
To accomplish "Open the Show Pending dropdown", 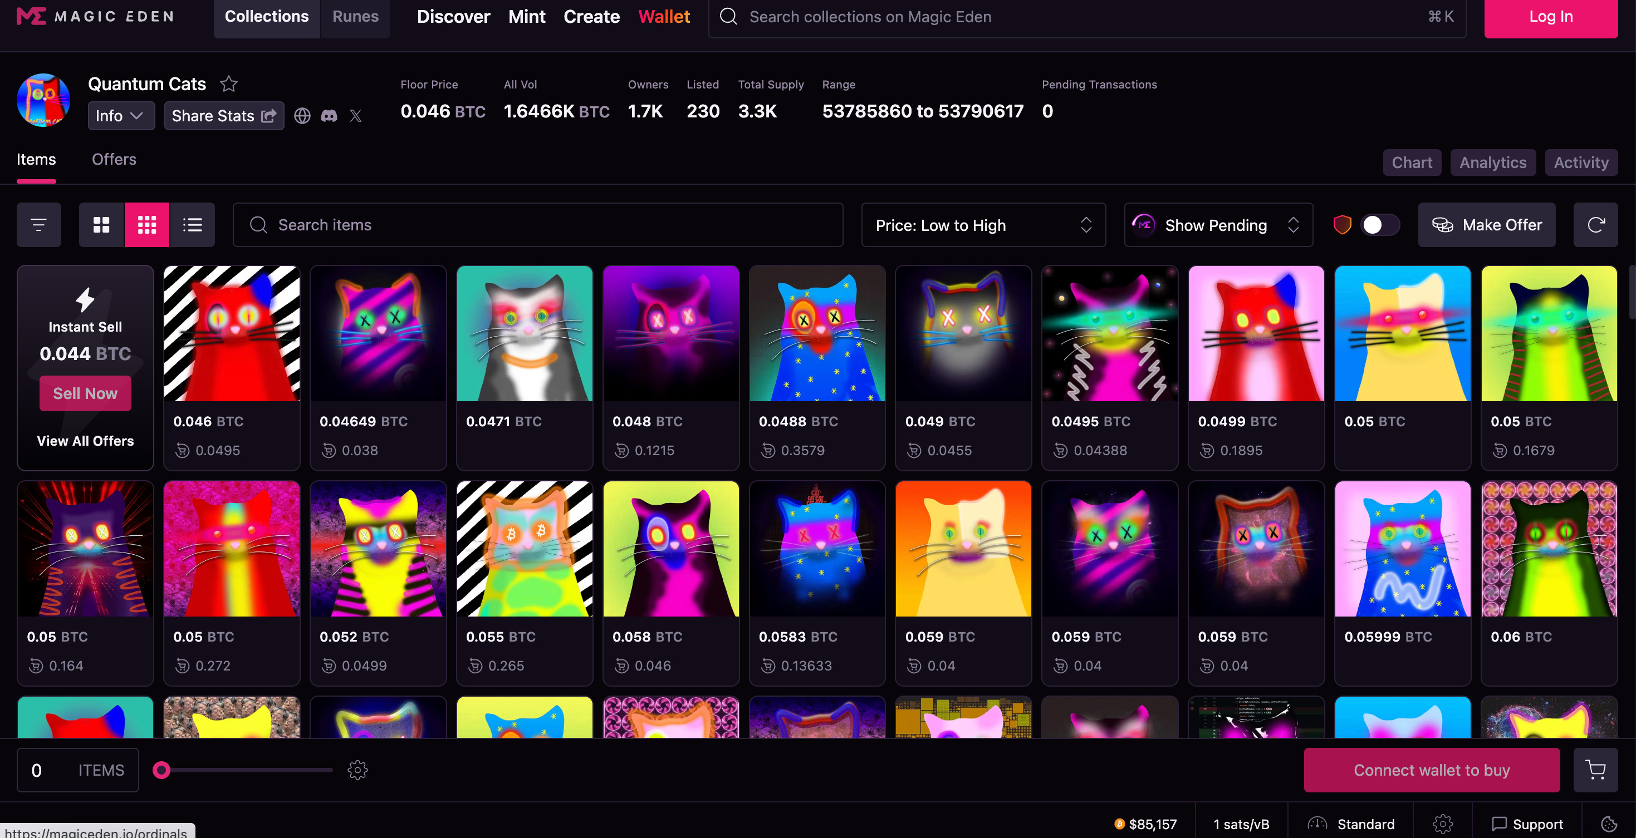I will coord(1218,225).
